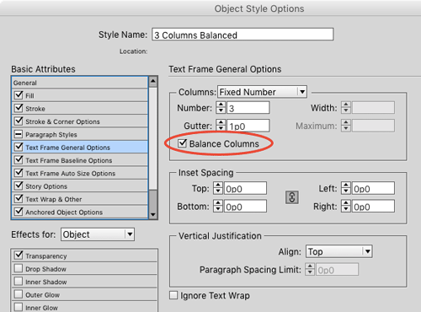Click the inset spacing chain link icon
The width and height of the screenshot is (421, 312).
[x=292, y=197]
